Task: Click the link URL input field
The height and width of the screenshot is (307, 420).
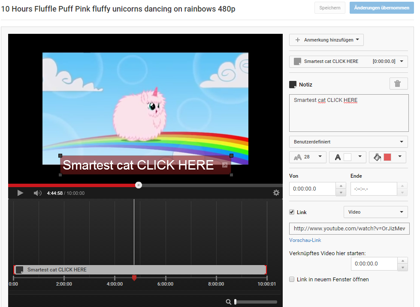Action: pos(349,229)
